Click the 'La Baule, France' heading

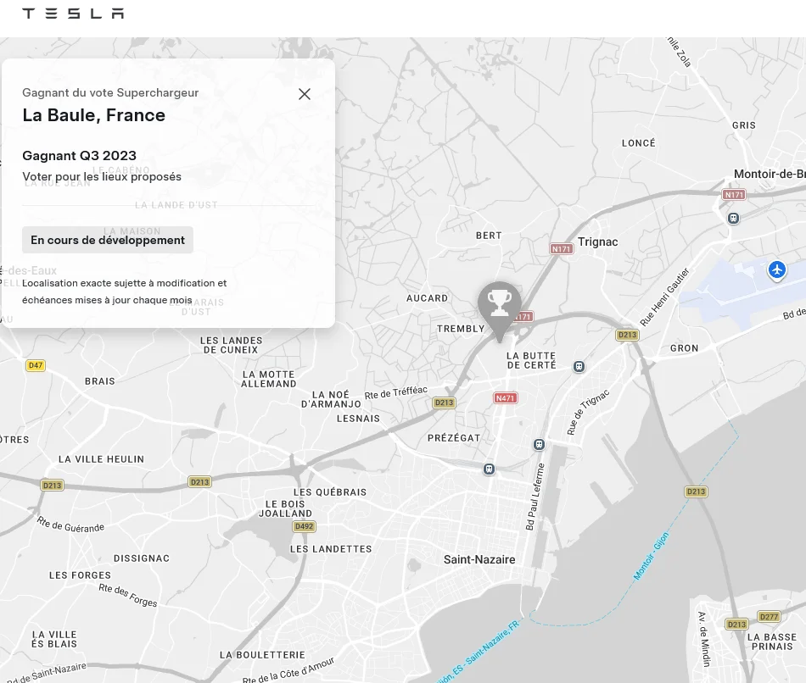(x=93, y=115)
